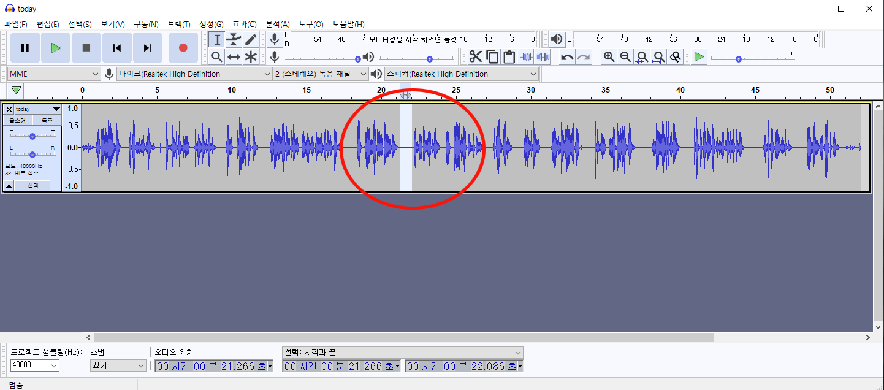Paste audio with the clipboard icon
The height and width of the screenshot is (390, 884).
pyautogui.click(x=509, y=57)
